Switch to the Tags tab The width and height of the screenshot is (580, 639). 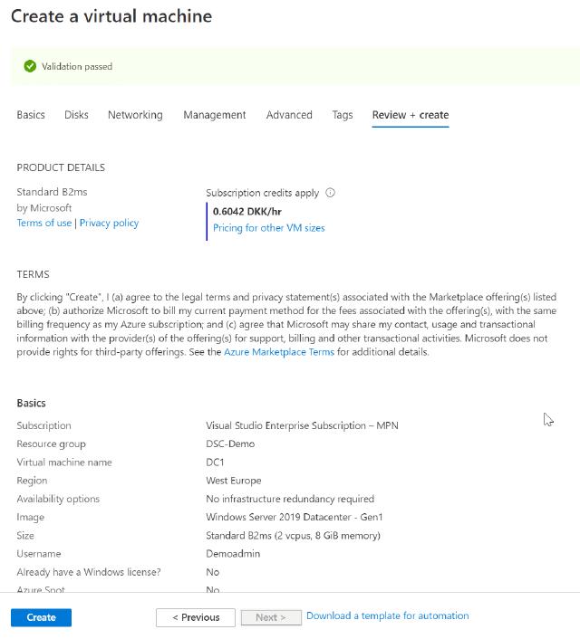tap(342, 115)
